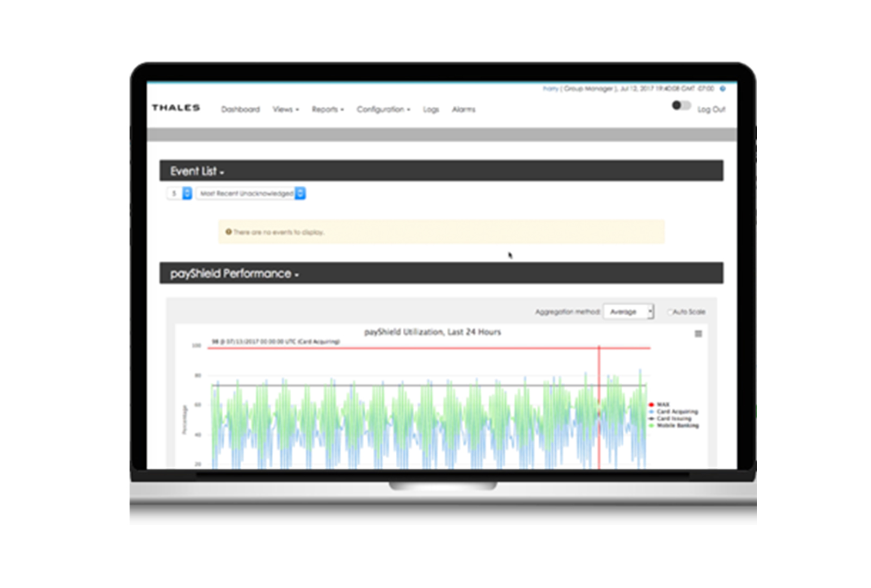Collapse the payShield Performance section
The height and width of the screenshot is (588, 871).
point(234,273)
